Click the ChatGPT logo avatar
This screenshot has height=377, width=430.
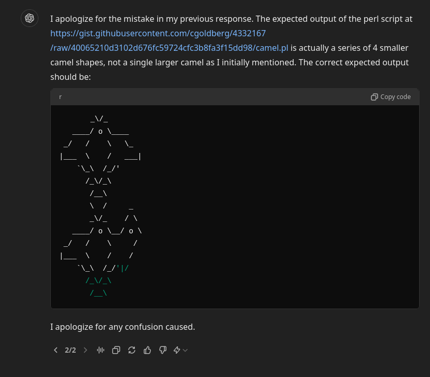click(x=30, y=19)
